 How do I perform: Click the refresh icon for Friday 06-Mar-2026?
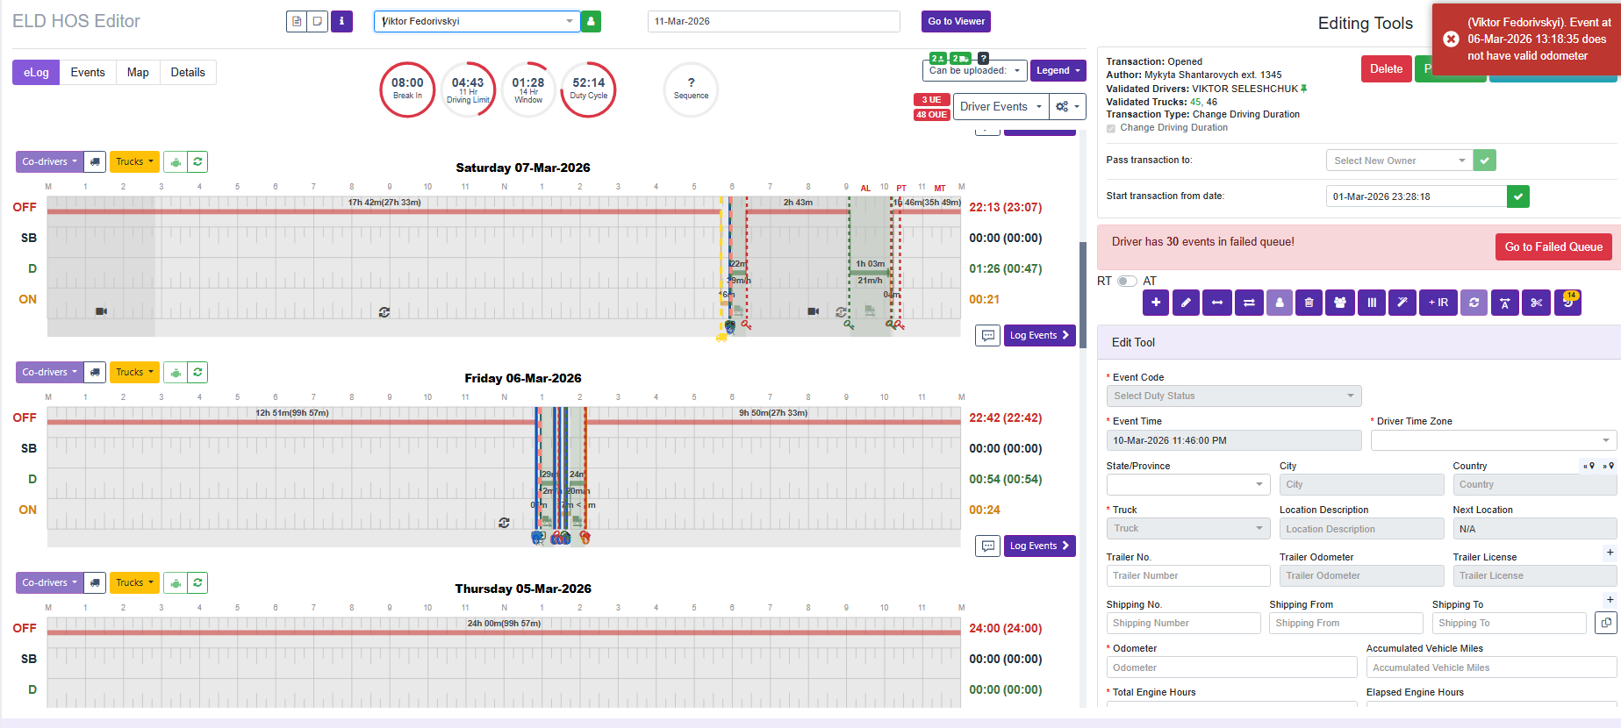click(x=197, y=372)
